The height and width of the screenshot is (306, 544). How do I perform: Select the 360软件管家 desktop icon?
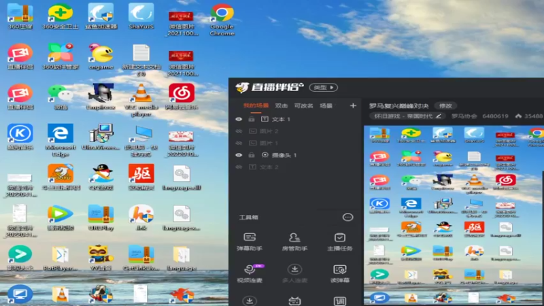(x=60, y=56)
